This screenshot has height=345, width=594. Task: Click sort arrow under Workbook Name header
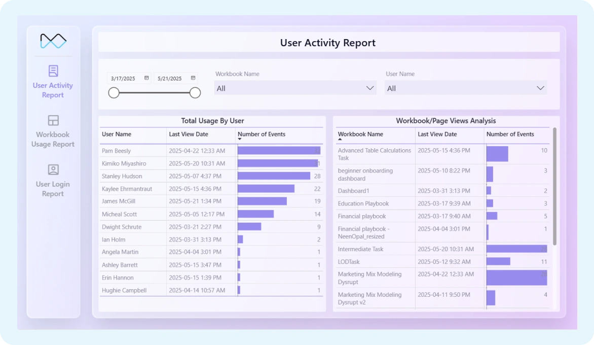pyautogui.click(x=340, y=139)
